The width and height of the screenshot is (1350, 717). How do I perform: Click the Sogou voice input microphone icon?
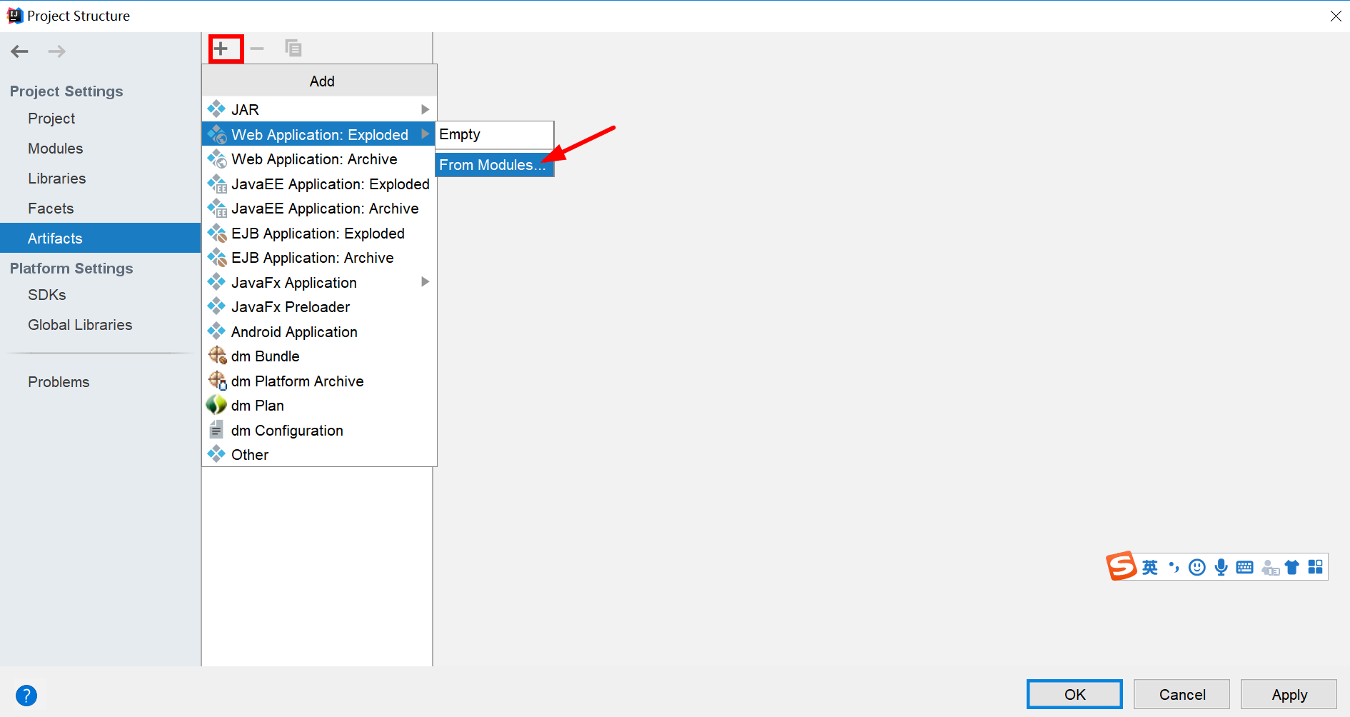1221,567
